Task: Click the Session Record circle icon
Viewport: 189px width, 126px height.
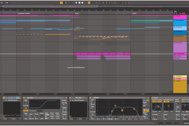Action: tap(96, 3)
